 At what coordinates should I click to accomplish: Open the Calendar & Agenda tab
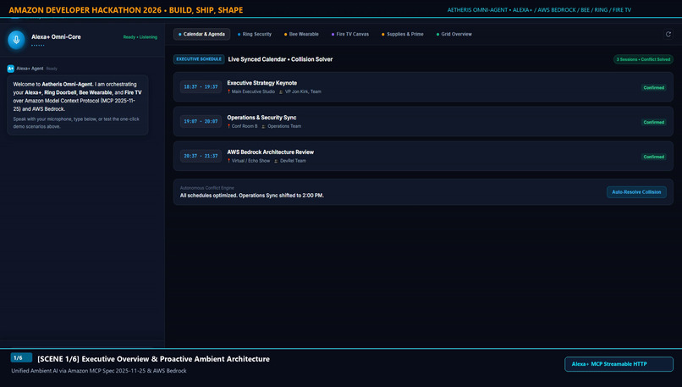(x=202, y=34)
